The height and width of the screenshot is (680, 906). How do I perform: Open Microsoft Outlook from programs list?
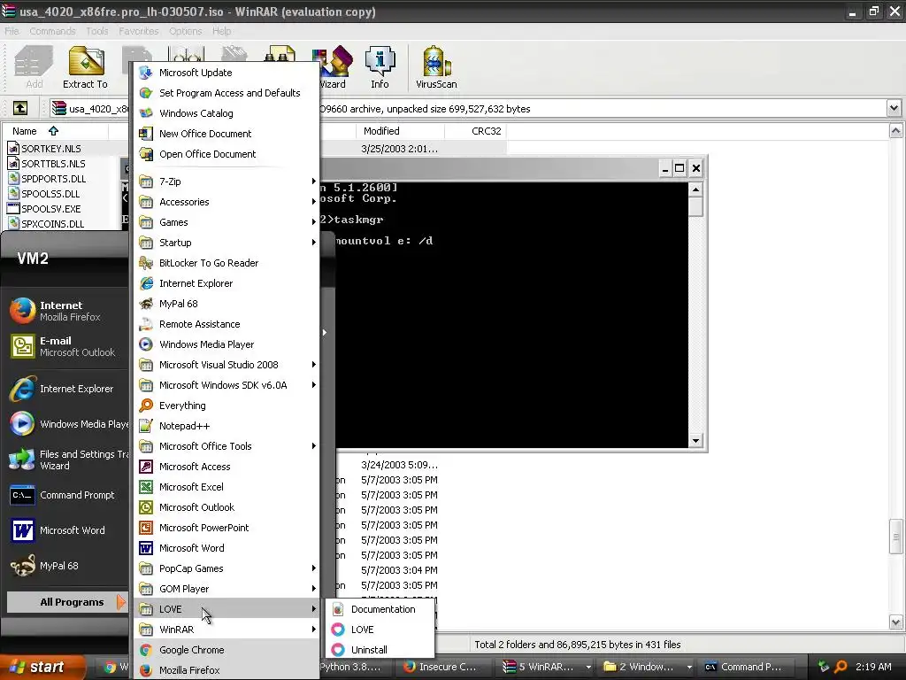(227, 507)
